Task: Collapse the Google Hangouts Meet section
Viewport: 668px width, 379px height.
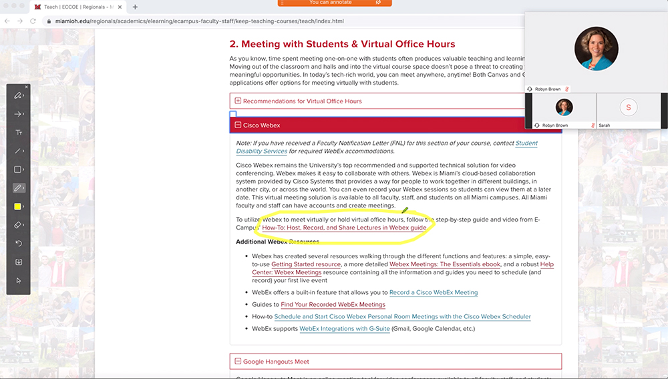Action: click(395, 361)
